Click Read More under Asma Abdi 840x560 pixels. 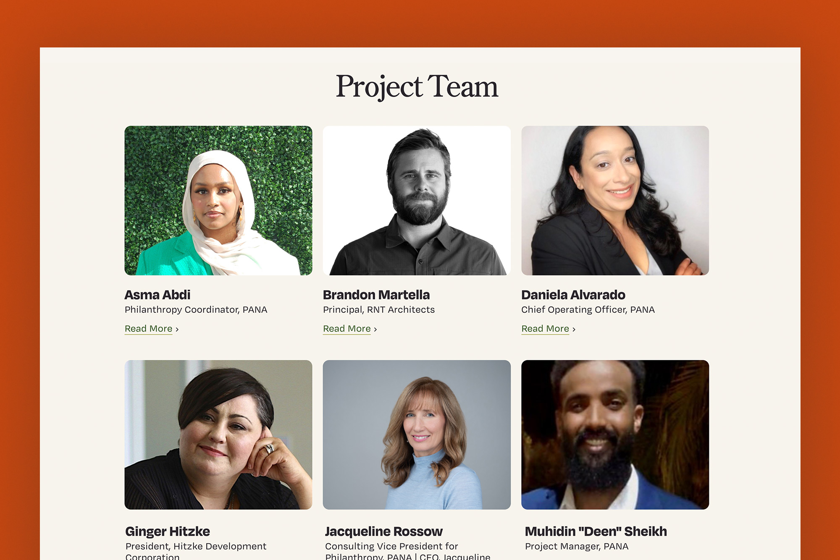(x=148, y=329)
